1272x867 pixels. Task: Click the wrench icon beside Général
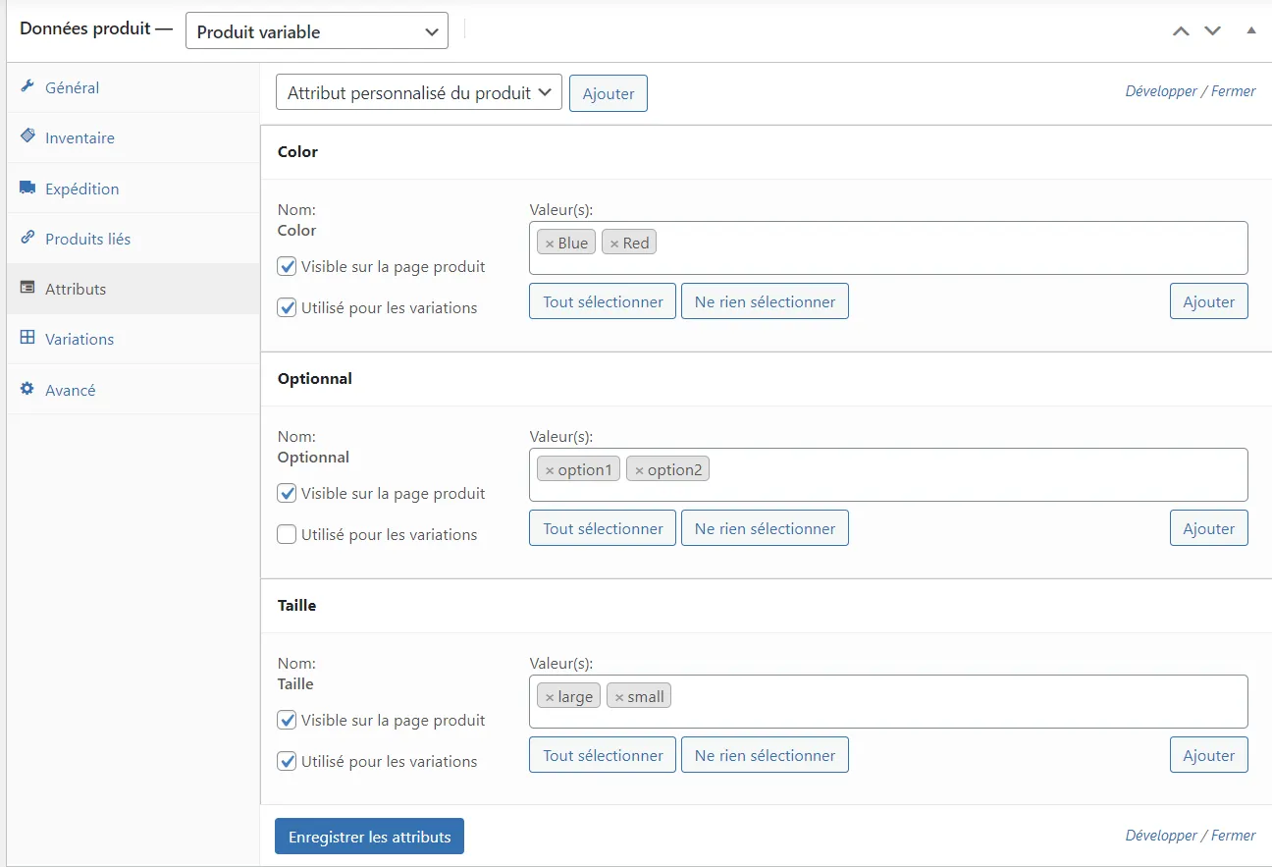[27, 86]
